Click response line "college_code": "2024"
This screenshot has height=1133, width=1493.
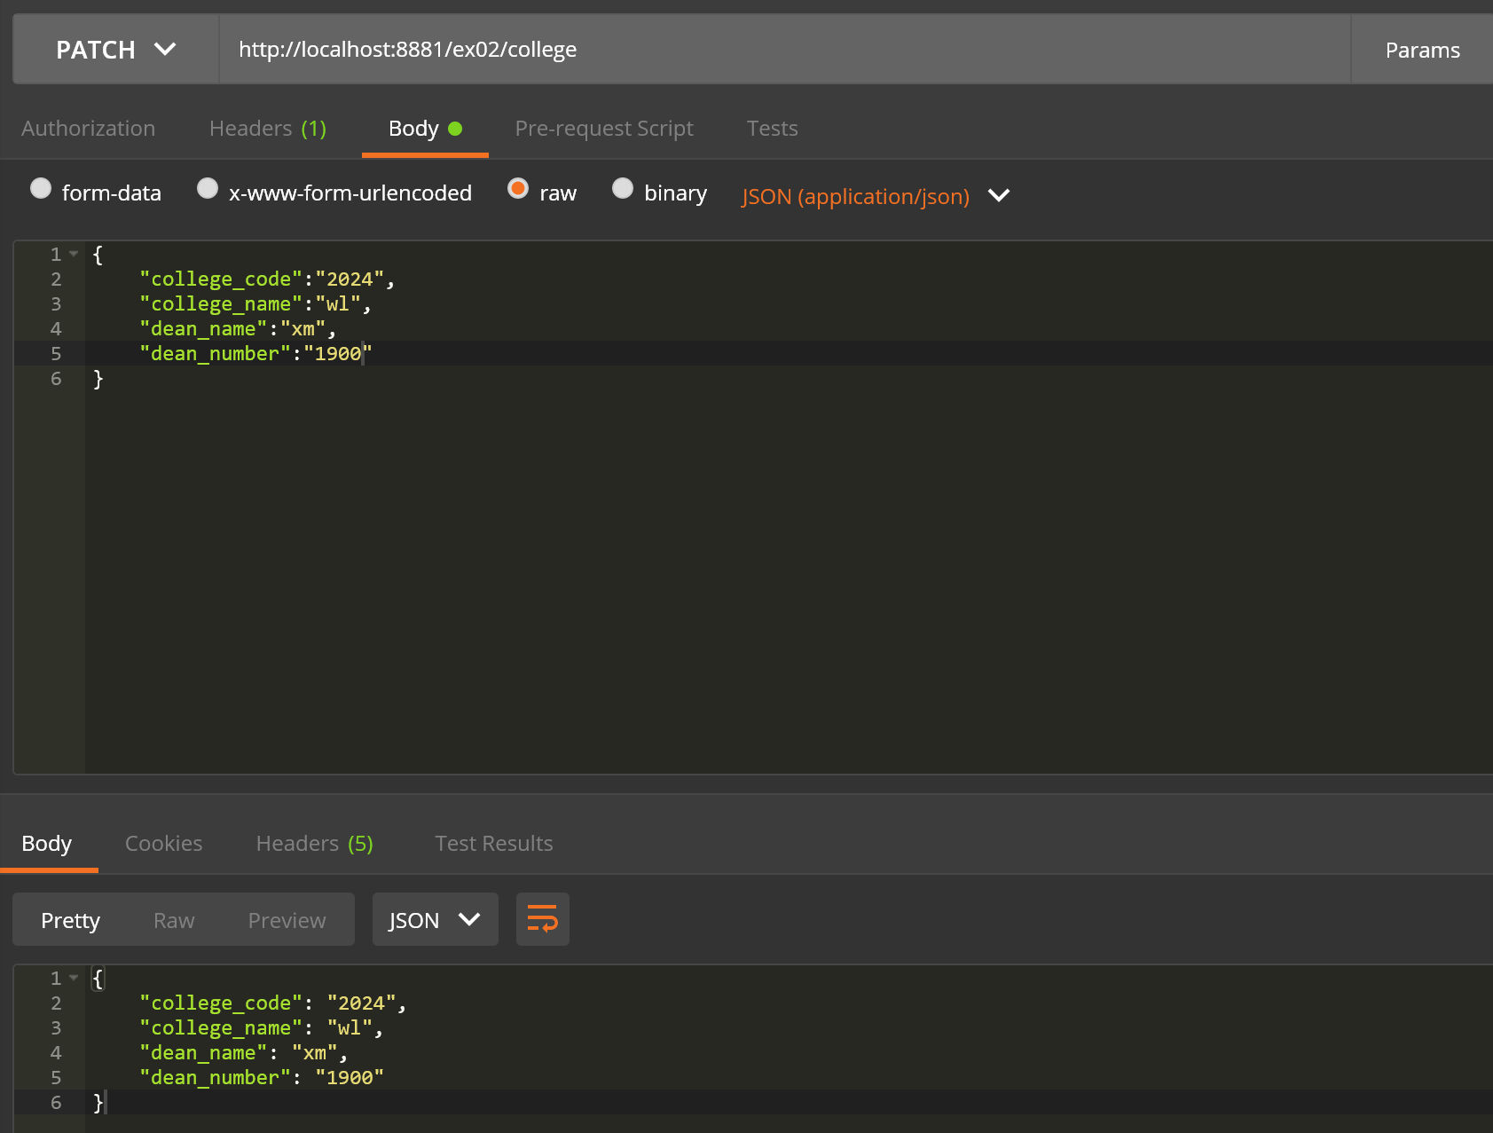click(272, 1003)
